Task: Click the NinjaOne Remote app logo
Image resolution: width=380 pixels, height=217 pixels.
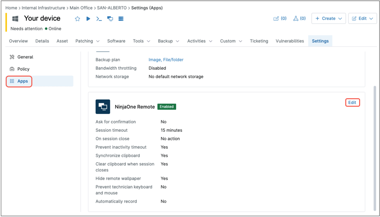Action: point(103,107)
